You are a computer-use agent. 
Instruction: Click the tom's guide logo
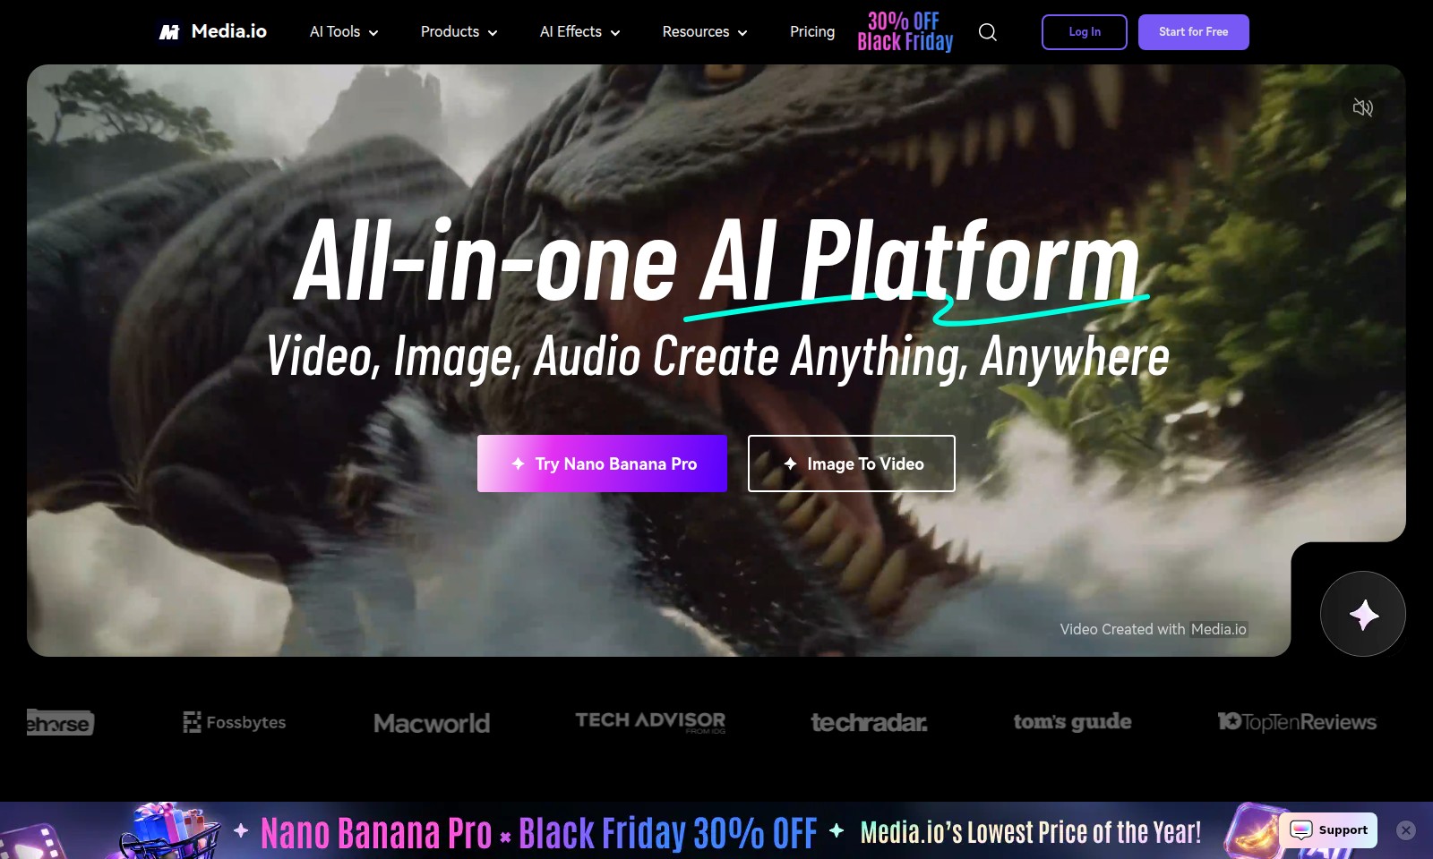(x=1073, y=721)
